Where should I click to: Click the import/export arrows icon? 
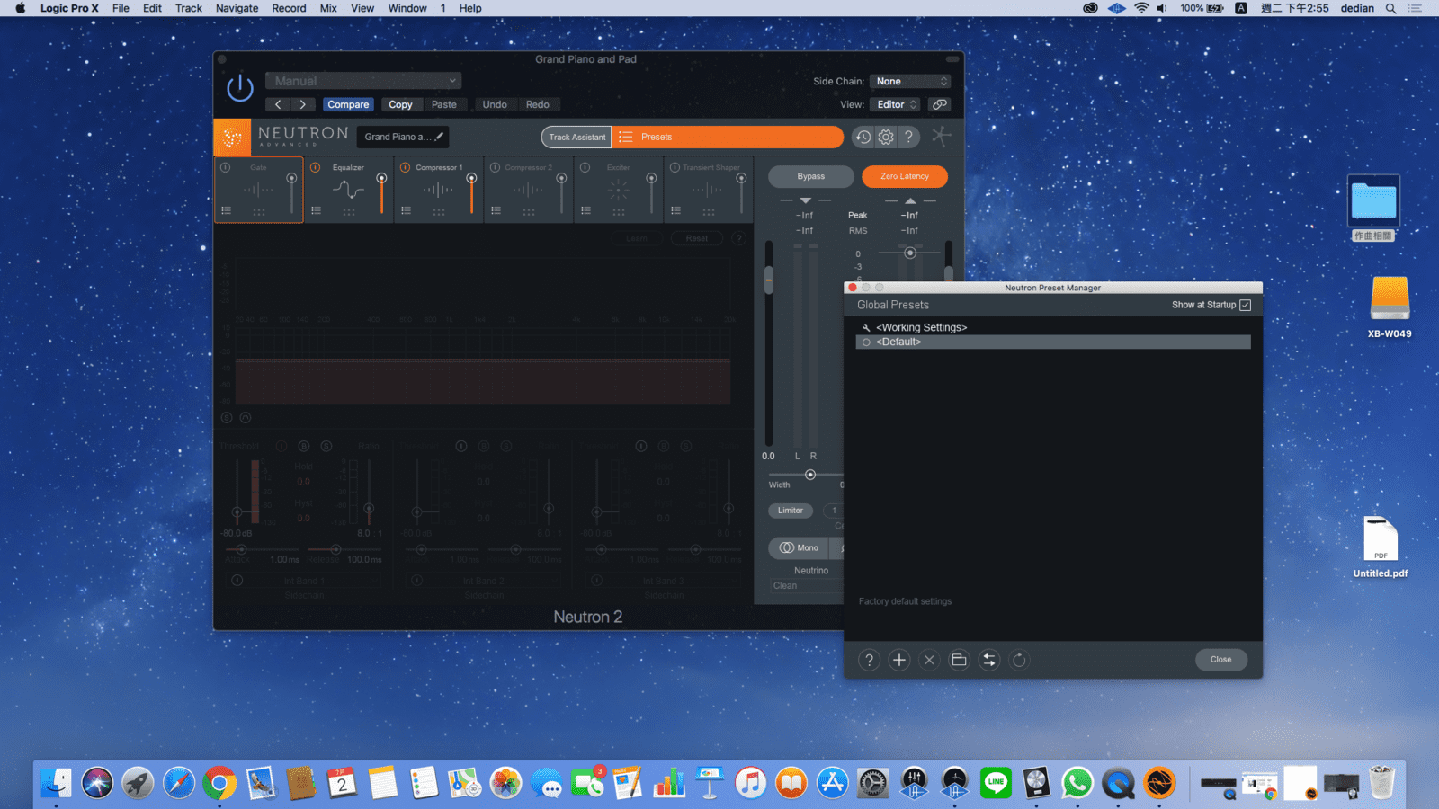coord(988,660)
